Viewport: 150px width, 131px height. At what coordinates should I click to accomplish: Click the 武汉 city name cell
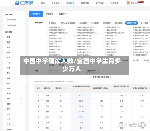click(47, 101)
